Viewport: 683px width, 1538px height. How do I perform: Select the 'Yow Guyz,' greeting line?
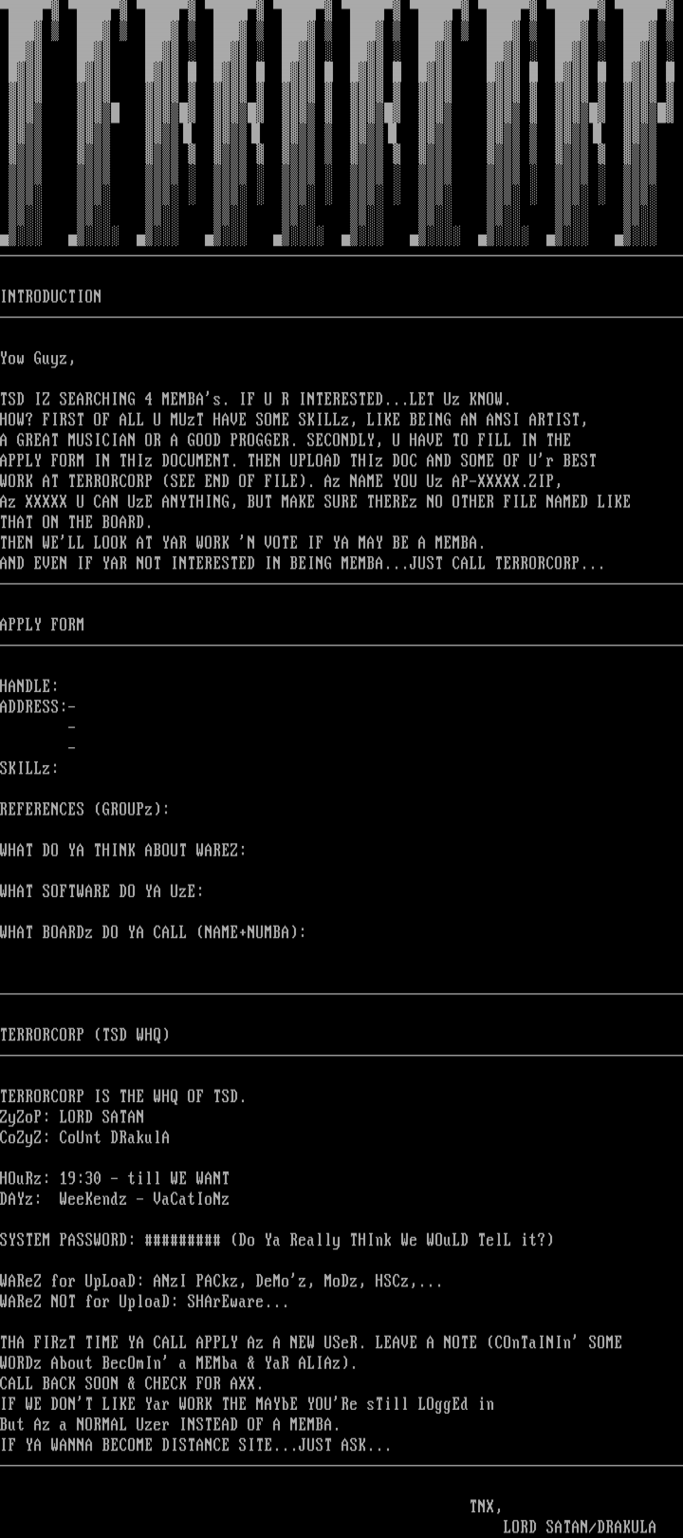pyautogui.click(x=37, y=359)
